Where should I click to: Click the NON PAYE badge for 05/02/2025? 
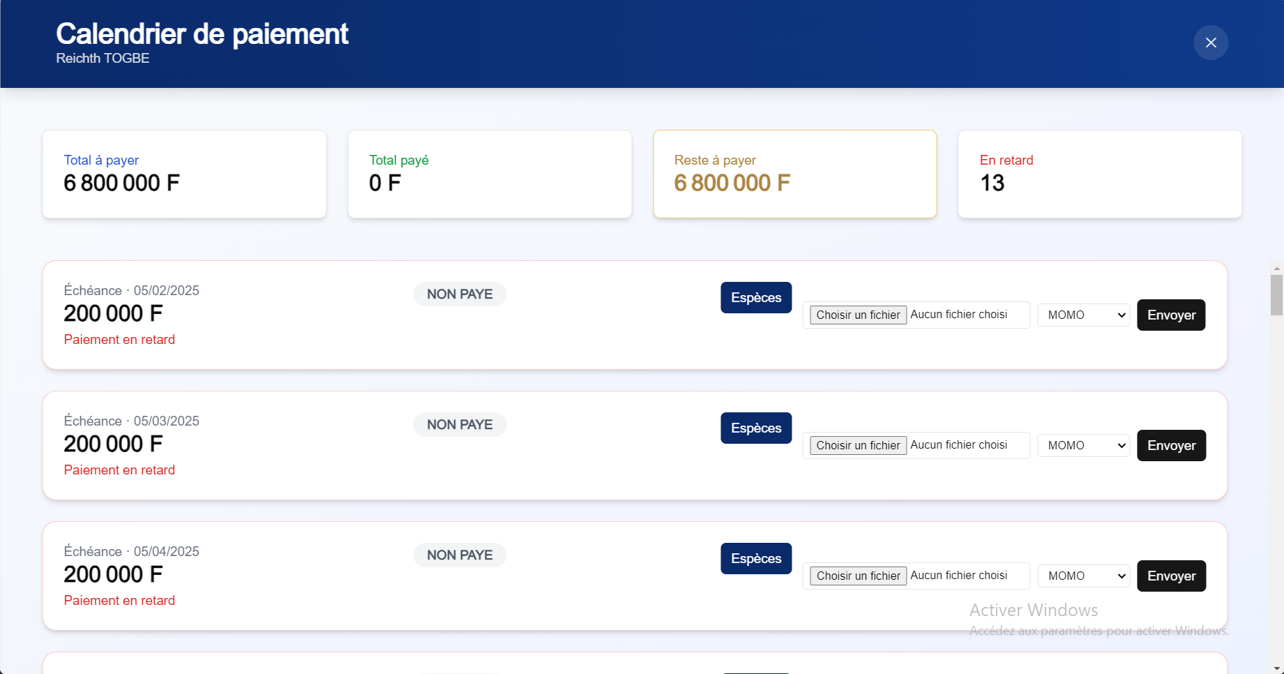tap(460, 294)
